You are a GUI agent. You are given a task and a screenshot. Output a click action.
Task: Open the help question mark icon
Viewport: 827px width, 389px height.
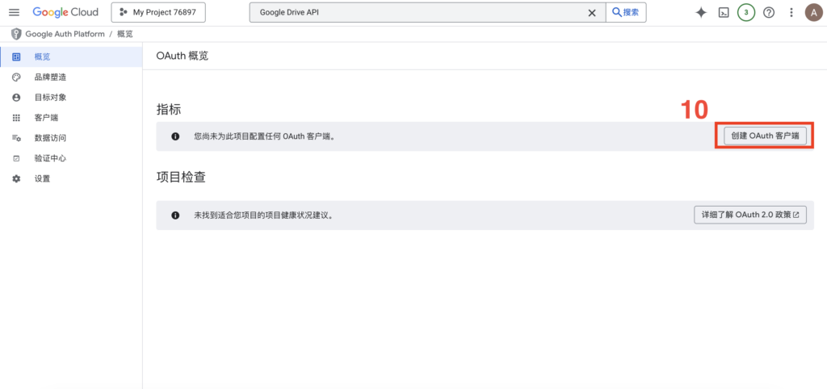[769, 12]
